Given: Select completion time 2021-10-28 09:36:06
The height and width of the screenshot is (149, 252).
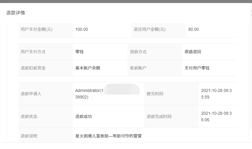Looking at the screenshot, I should click(x=216, y=116).
